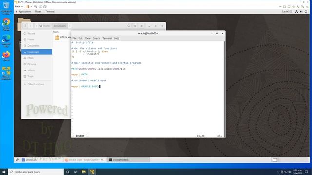Open the terminal File menu

coord(74,38)
